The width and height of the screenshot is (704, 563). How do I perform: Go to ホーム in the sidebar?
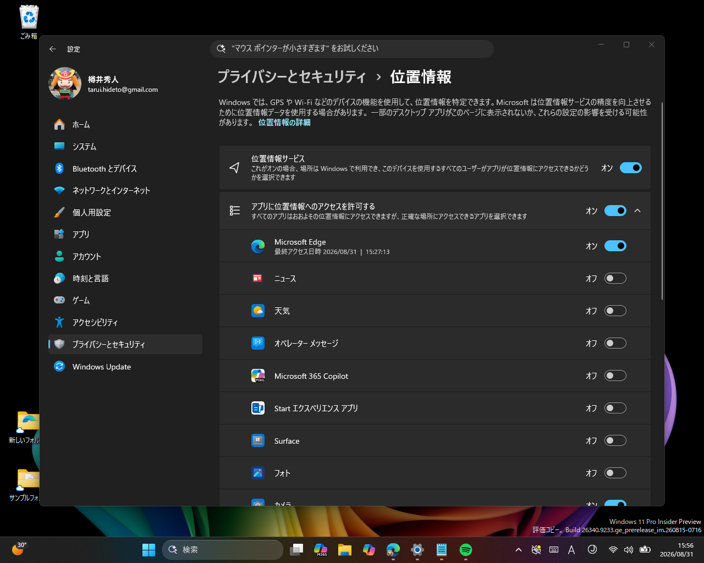point(125,125)
